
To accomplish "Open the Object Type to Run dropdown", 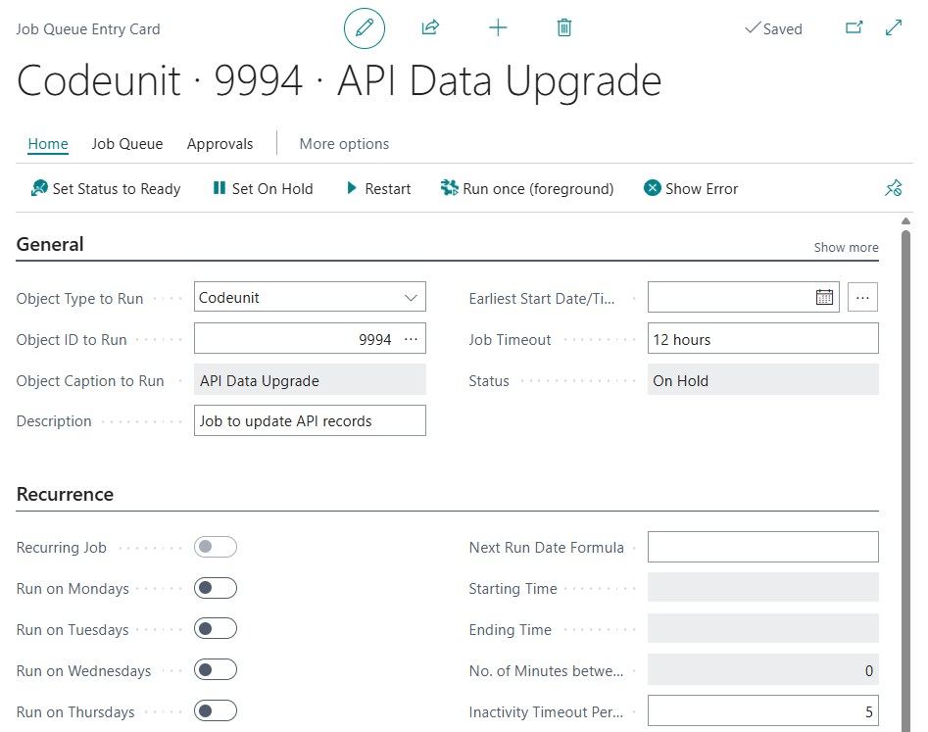I will coord(310,297).
